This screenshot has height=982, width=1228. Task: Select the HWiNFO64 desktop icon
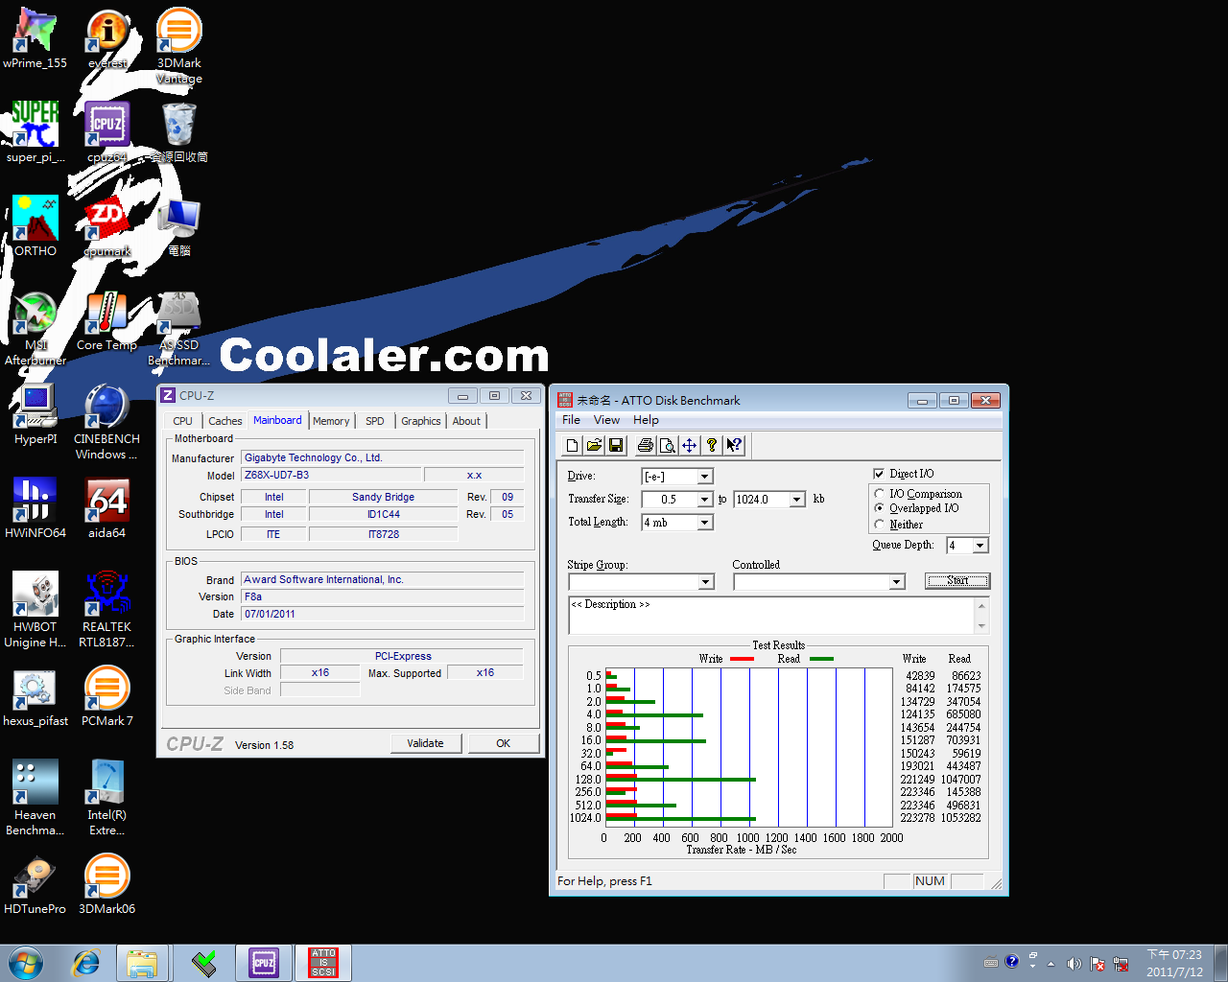(x=35, y=508)
